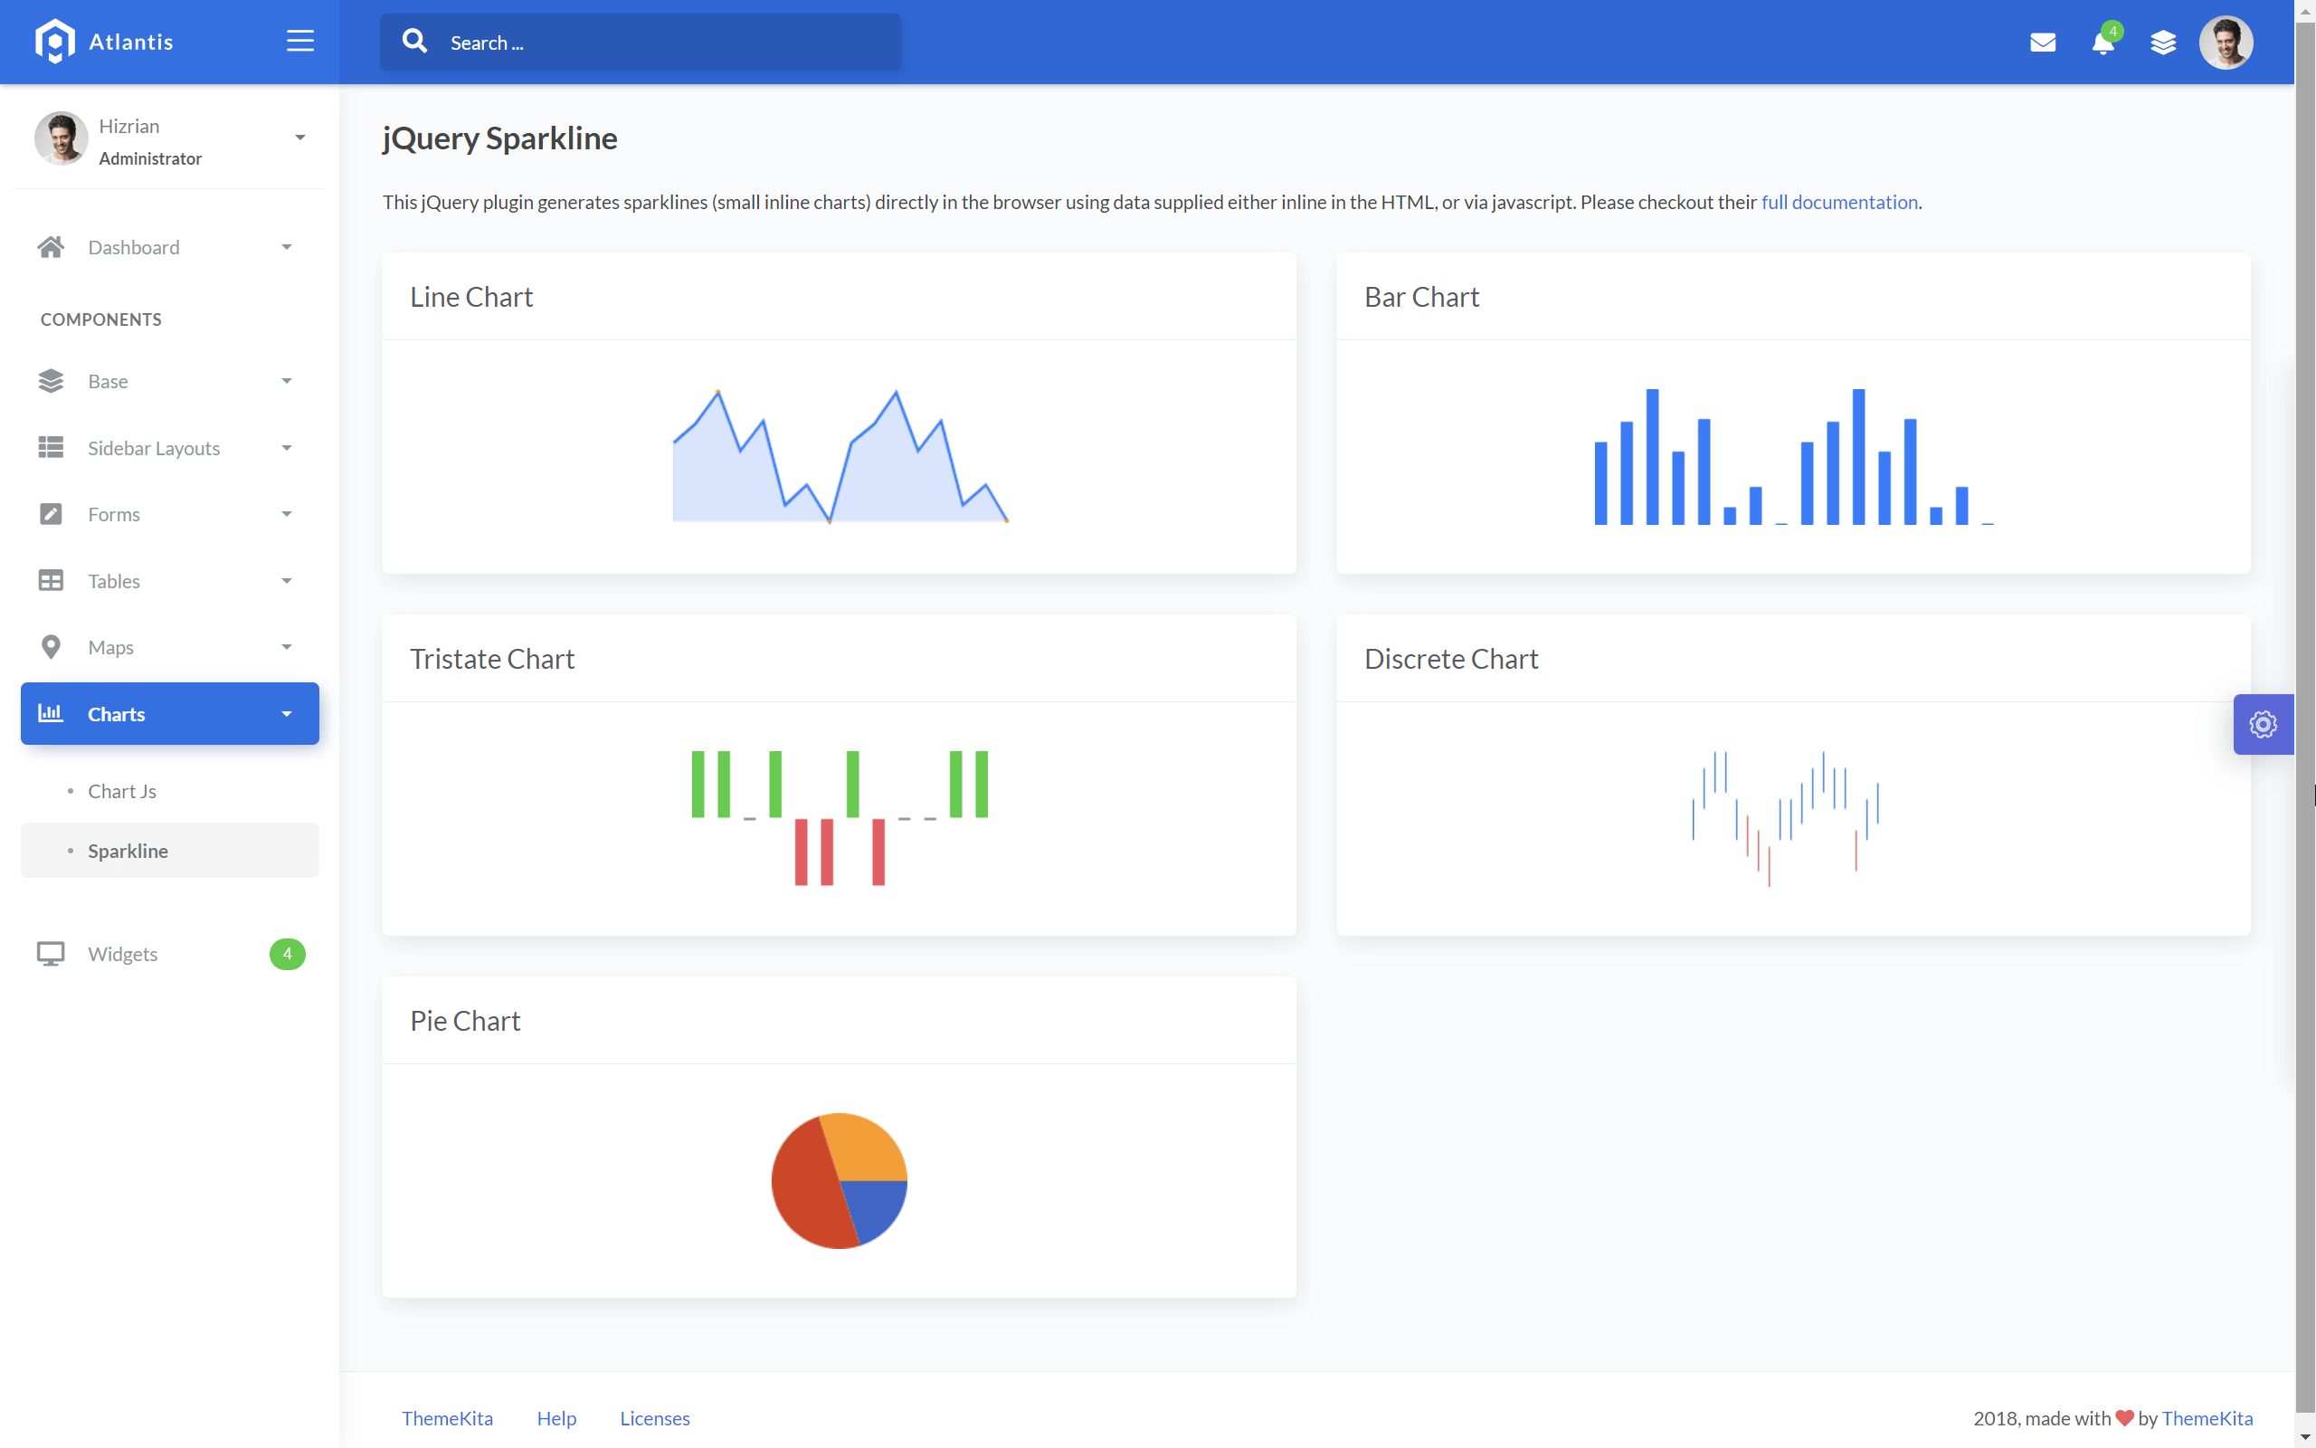Click the Forms pencil icon
This screenshot has width=2316, height=1448.
pos(51,513)
